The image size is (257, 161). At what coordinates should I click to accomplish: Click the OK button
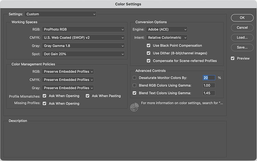click(242, 18)
